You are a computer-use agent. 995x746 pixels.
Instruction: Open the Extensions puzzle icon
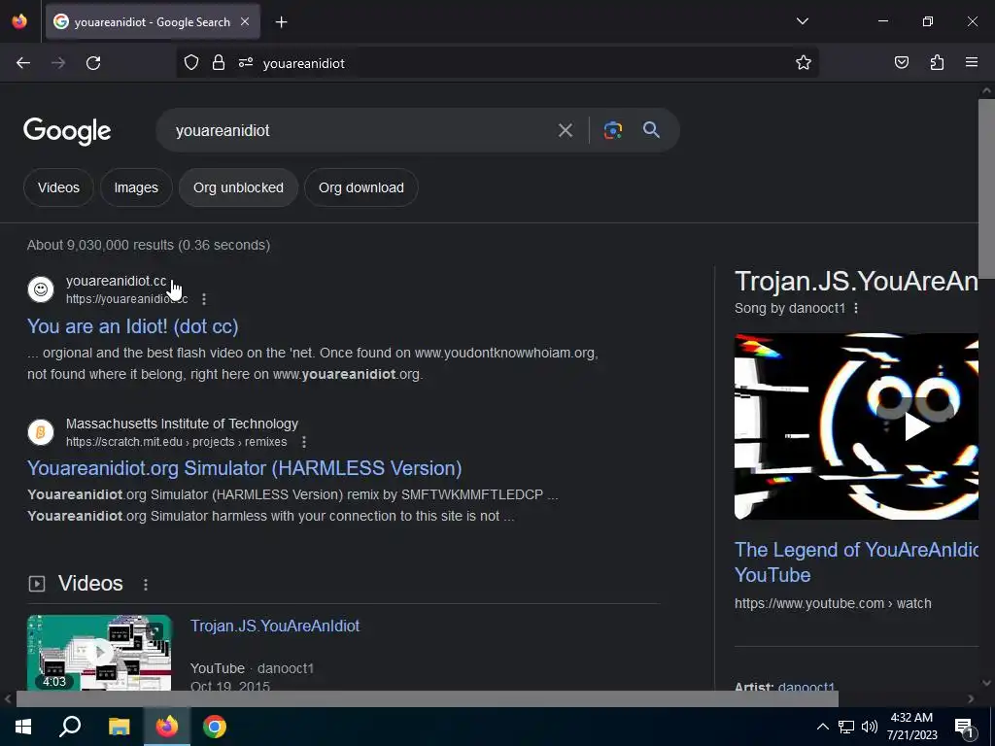[x=937, y=63]
